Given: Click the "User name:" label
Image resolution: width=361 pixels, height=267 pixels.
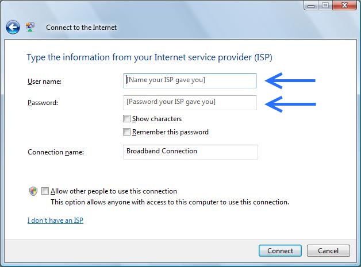Looking at the screenshot, I should pos(44,82).
